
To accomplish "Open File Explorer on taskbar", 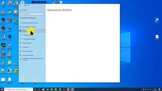I will [52, 89].
